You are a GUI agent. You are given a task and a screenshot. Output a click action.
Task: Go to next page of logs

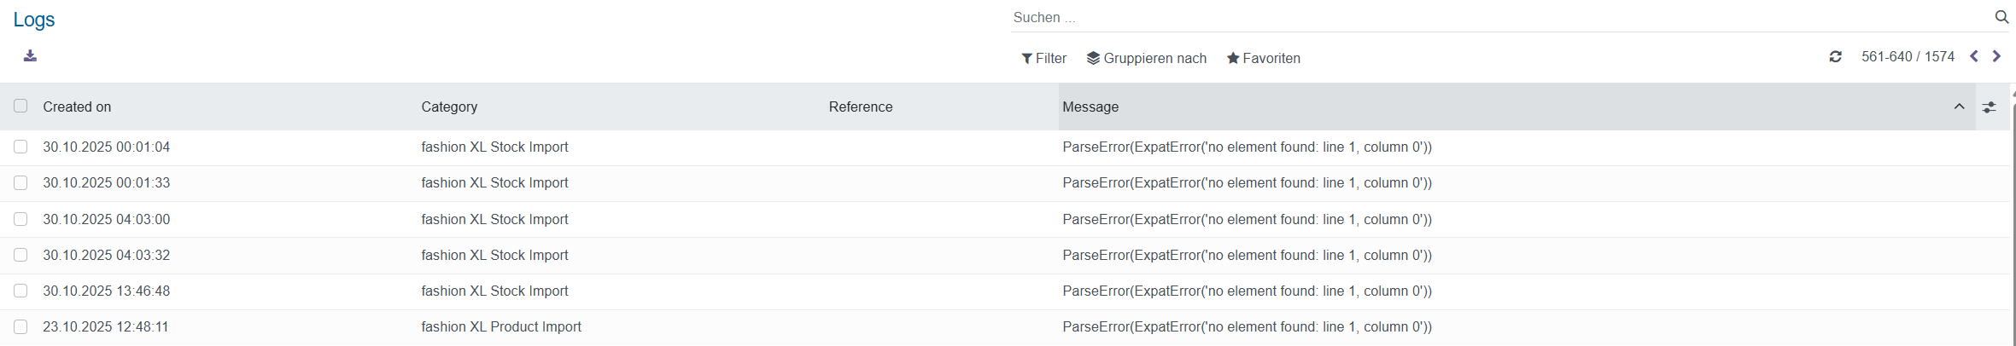1996,56
